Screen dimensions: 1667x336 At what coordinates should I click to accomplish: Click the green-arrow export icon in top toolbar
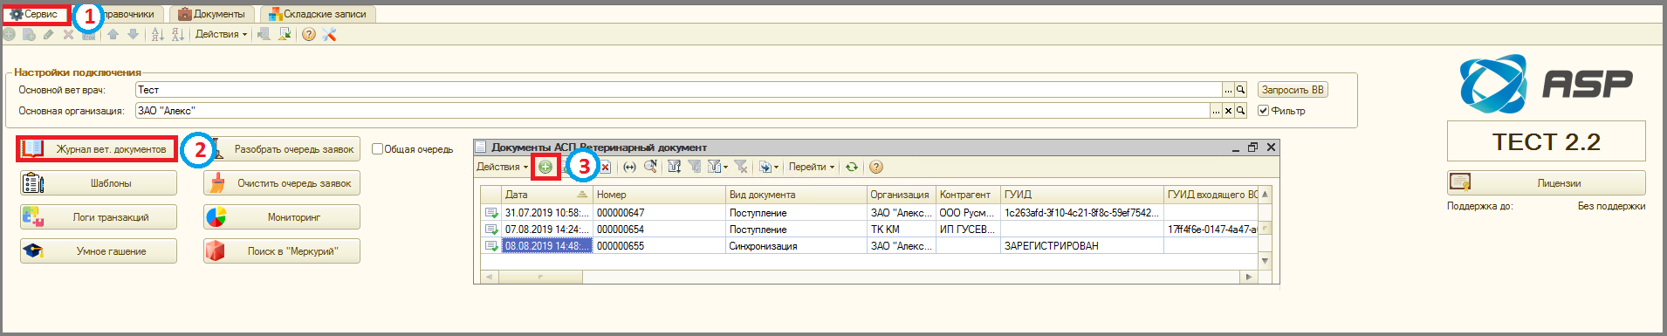pos(285,34)
